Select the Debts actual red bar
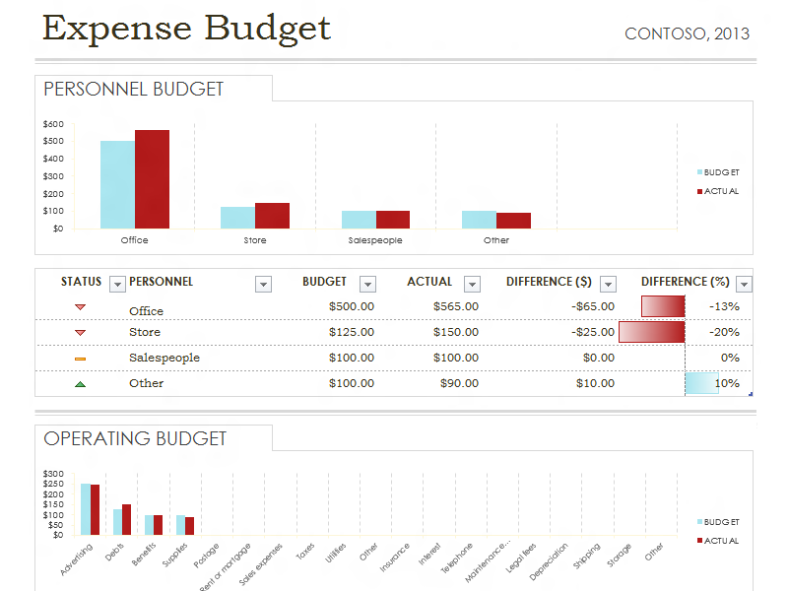 tap(127, 520)
